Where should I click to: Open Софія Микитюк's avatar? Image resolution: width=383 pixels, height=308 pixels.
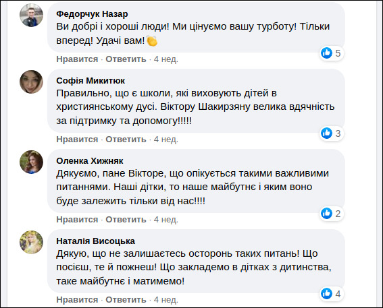[x=31, y=82]
